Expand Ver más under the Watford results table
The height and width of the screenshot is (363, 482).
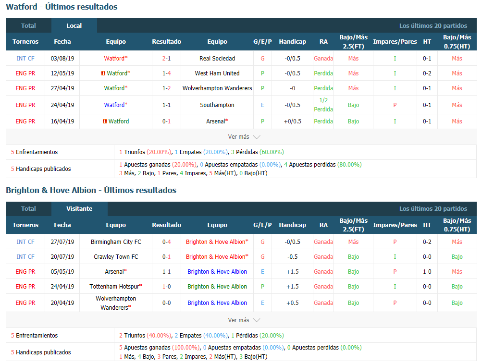click(244, 137)
